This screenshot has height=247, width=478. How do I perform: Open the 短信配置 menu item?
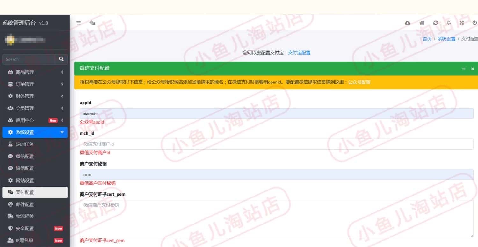[35, 168]
